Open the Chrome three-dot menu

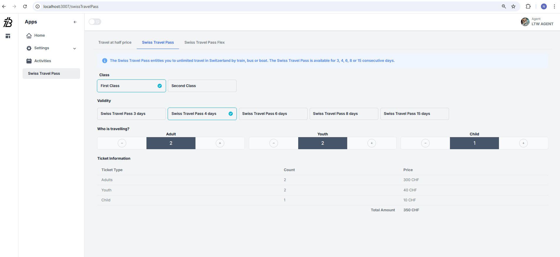pos(554,6)
